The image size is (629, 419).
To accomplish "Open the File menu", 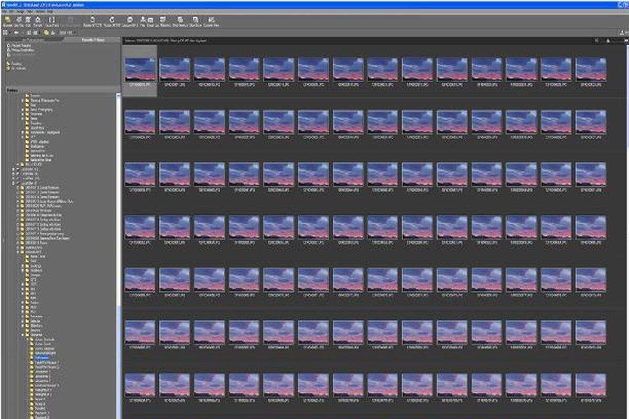I will pos(4,11).
